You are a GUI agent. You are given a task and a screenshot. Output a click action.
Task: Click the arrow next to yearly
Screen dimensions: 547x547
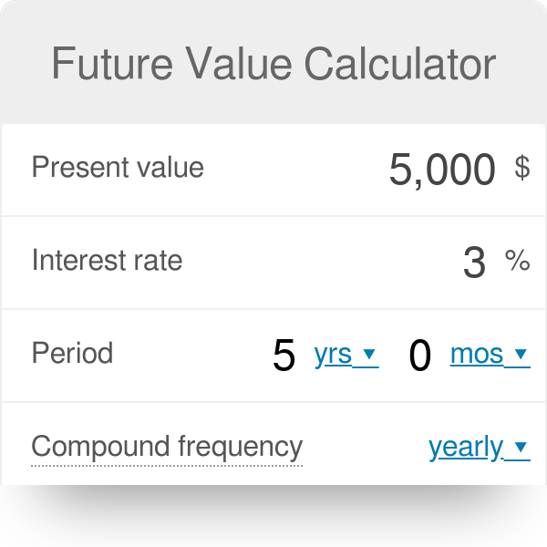pyautogui.click(x=521, y=448)
